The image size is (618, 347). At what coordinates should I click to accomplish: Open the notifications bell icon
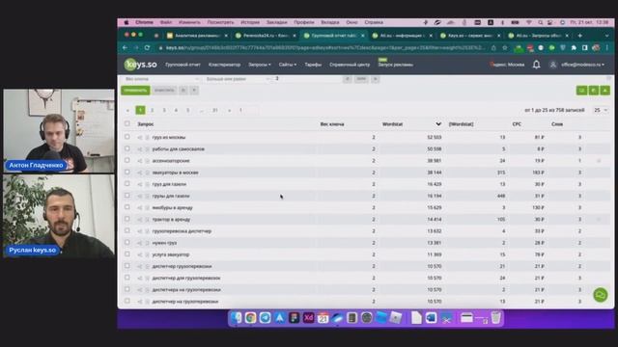pos(537,65)
